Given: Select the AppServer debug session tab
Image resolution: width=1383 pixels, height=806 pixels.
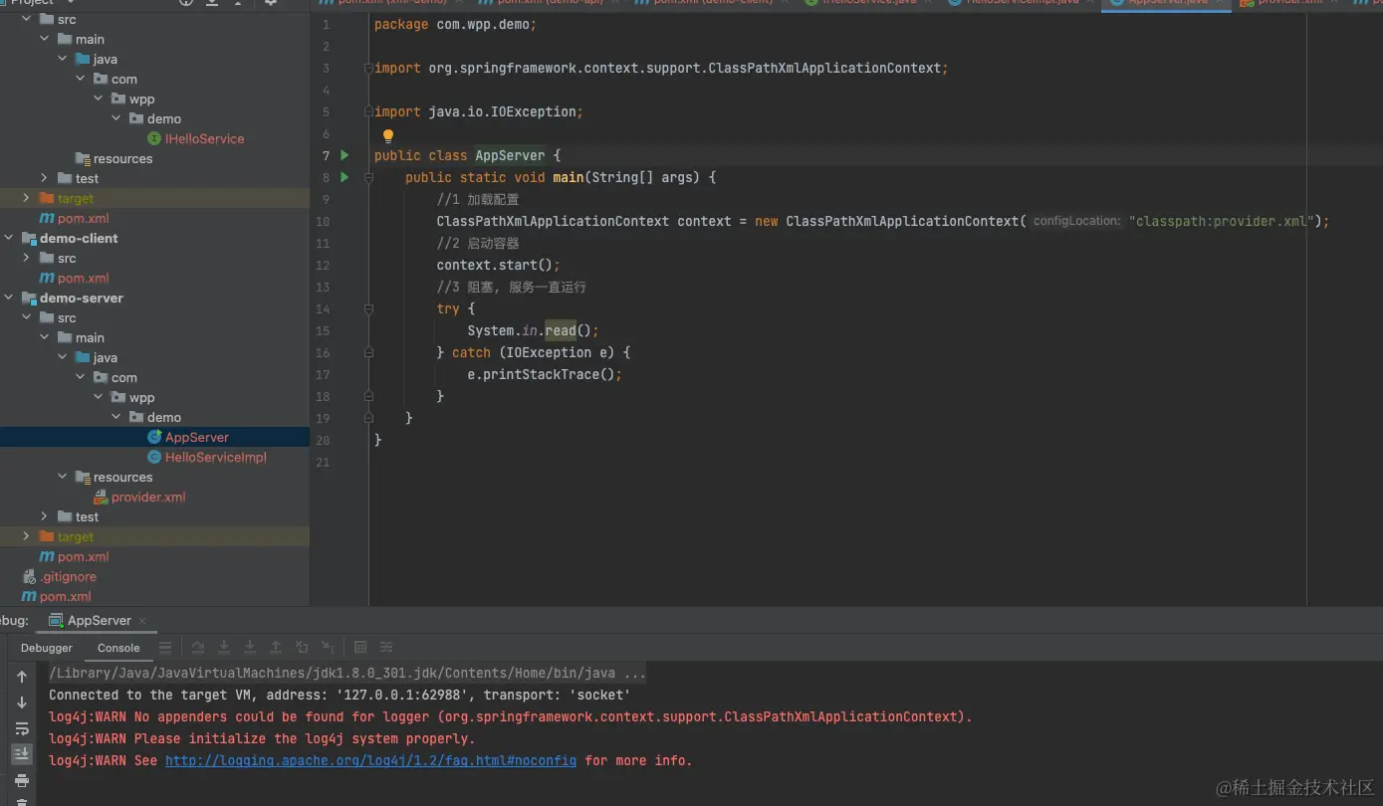Looking at the screenshot, I should point(100,620).
